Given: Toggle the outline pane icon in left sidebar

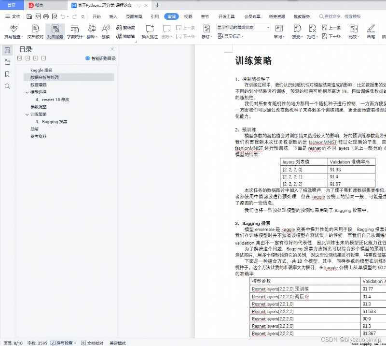Looking at the screenshot, I should click(7, 50).
